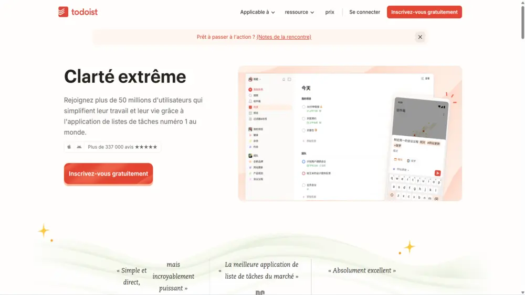Screen dimensions: 525x295
Task: Click the large hero "Inscrivez-vous gratuitement" button
Action: (109, 174)
